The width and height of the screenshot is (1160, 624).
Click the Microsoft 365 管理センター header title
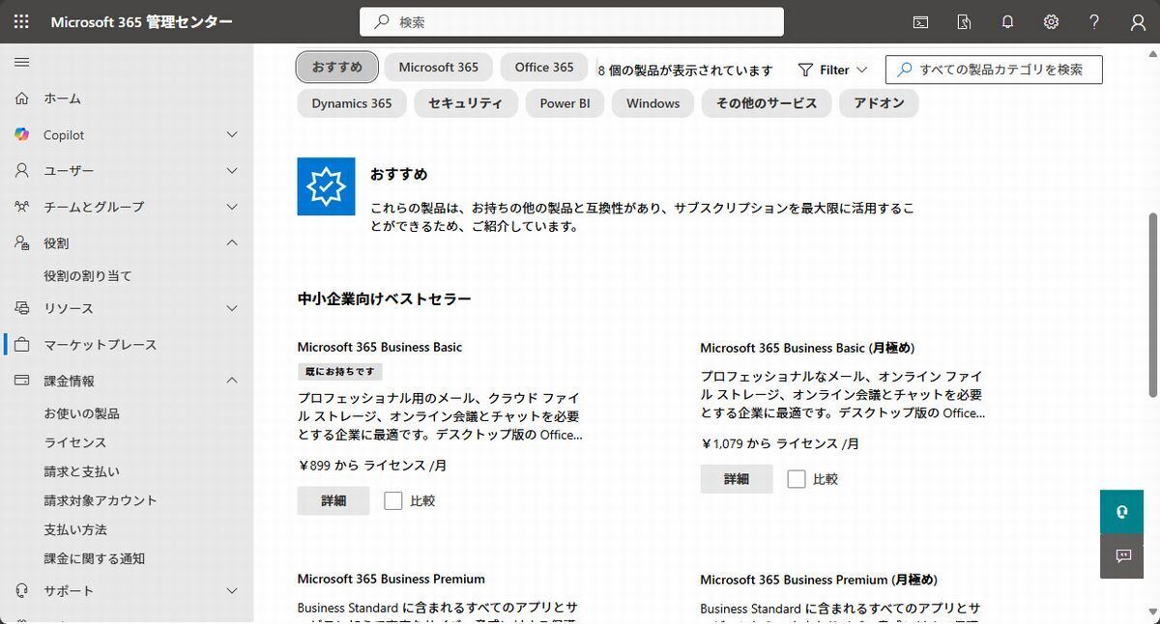141,22
